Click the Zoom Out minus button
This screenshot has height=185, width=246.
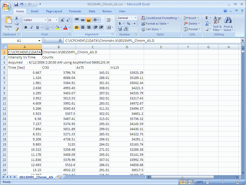pyautogui.click(x=208, y=182)
